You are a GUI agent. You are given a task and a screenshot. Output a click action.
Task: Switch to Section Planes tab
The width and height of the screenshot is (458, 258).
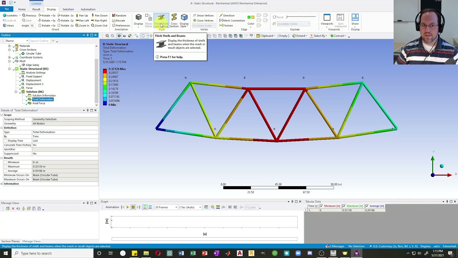tap(10, 242)
